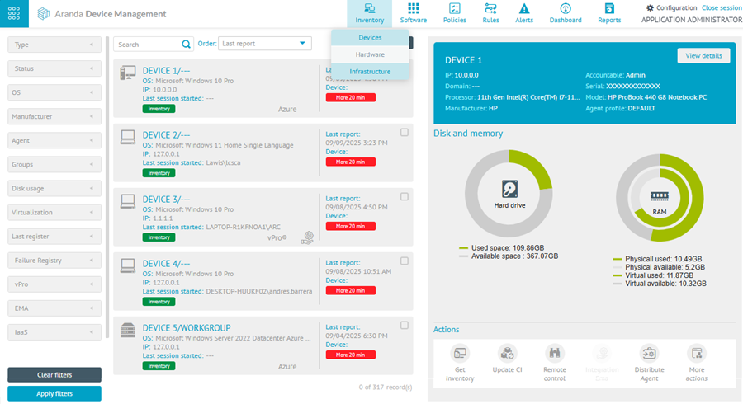Click the Hard drive icon in the disk chart
This screenshot has height=404, width=743.
509,189
